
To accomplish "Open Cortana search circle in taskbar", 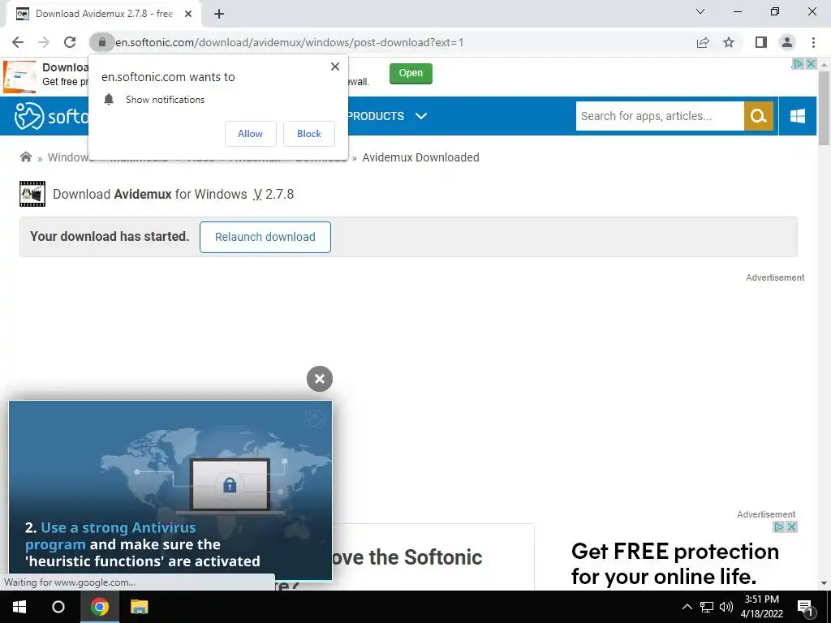I will point(58,607).
